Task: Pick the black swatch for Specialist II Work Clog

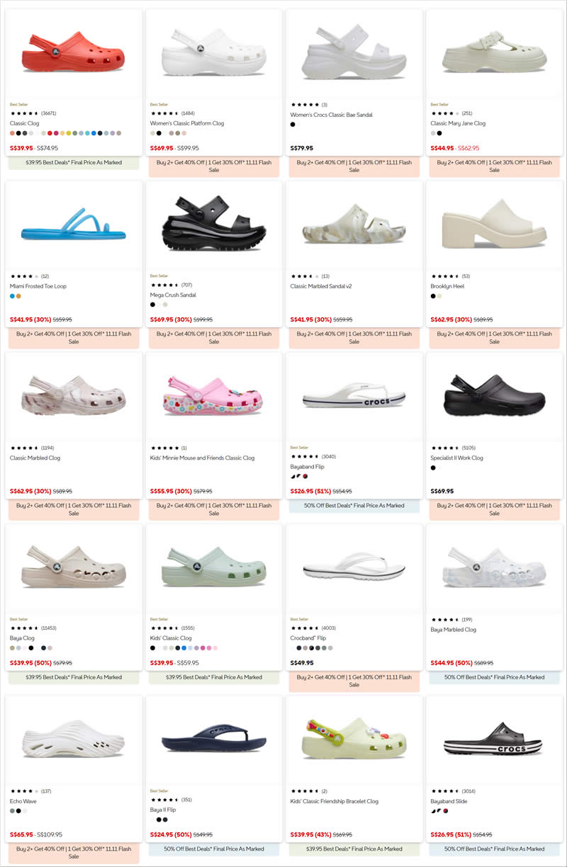Action: point(433,467)
